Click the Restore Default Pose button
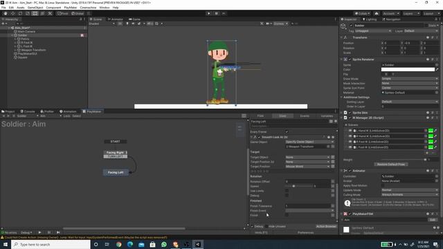The image size is (443, 249). click(x=391, y=165)
